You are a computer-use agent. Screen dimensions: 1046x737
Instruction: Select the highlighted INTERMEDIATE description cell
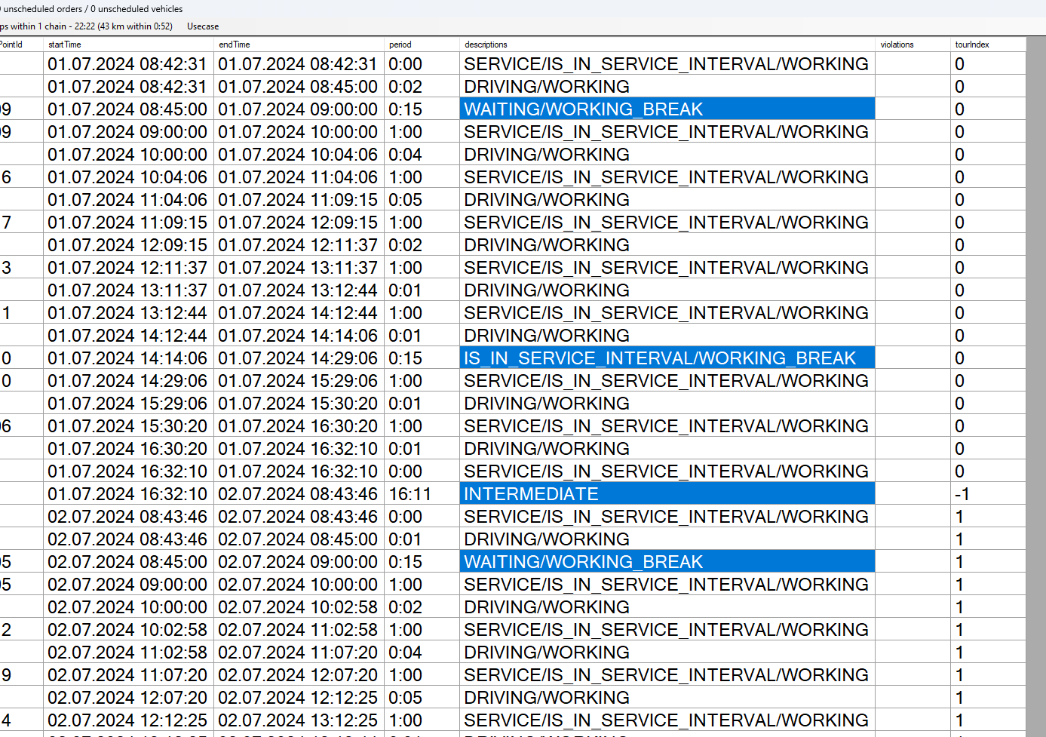pyautogui.click(x=667, y=494)
